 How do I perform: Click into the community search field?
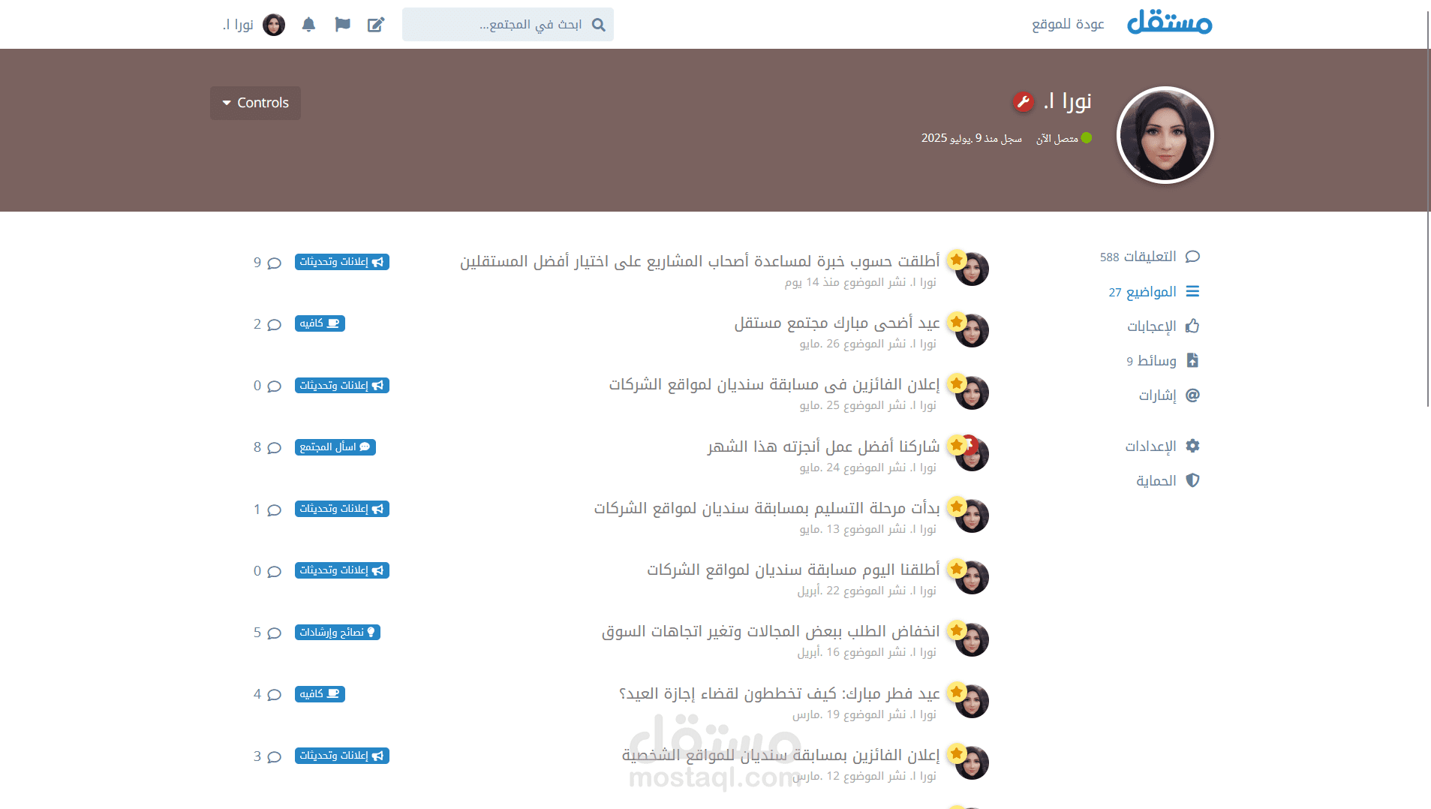[x=508, y=25]
